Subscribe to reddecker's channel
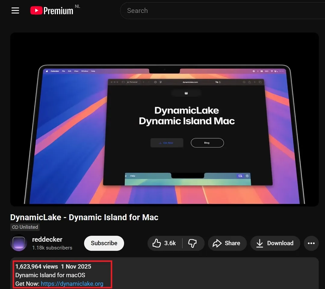325x289 pixels. tap(104, 243)
